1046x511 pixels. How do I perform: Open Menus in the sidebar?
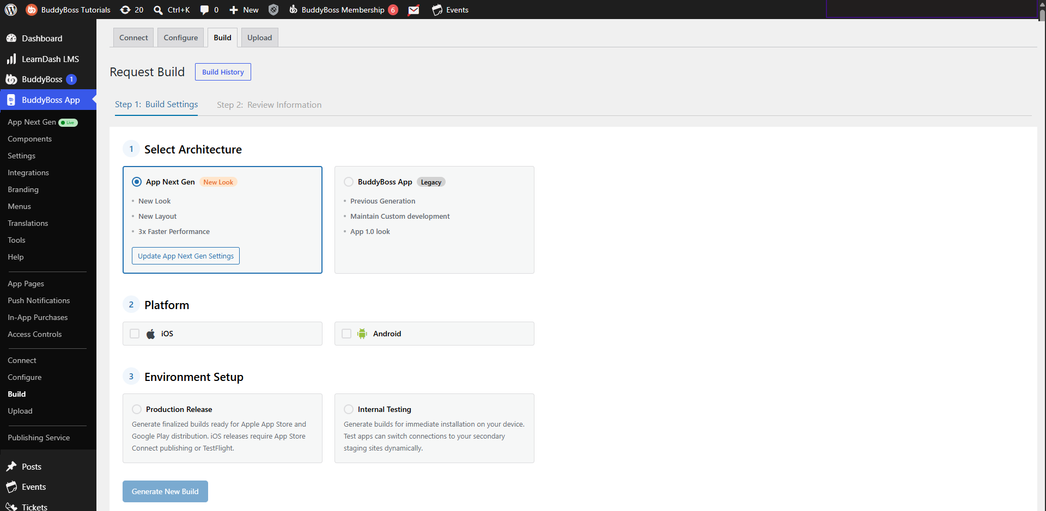click(19, 206)
